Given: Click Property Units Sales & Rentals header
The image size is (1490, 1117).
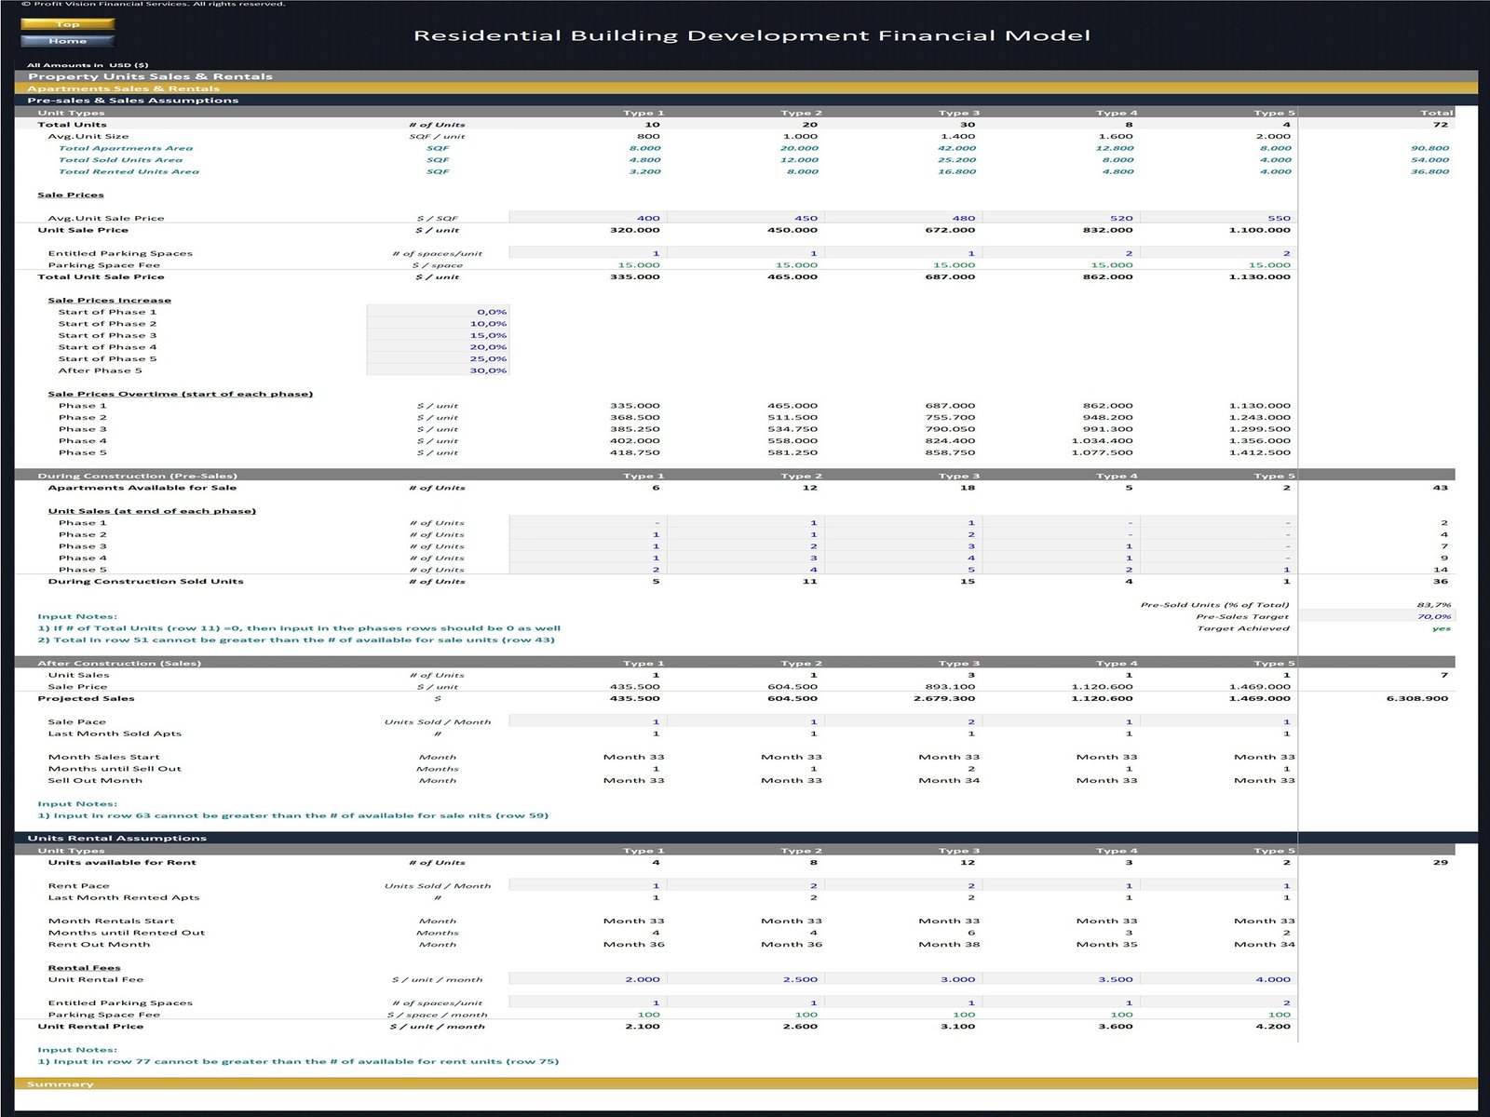Looking at the screenshot, I should pos(150,76).
